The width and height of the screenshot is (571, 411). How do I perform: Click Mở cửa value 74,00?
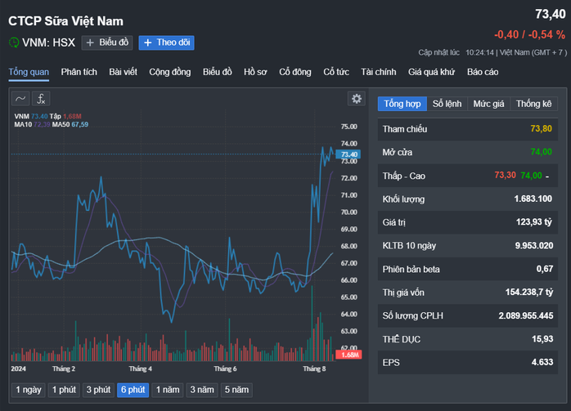tap(541, 152)
